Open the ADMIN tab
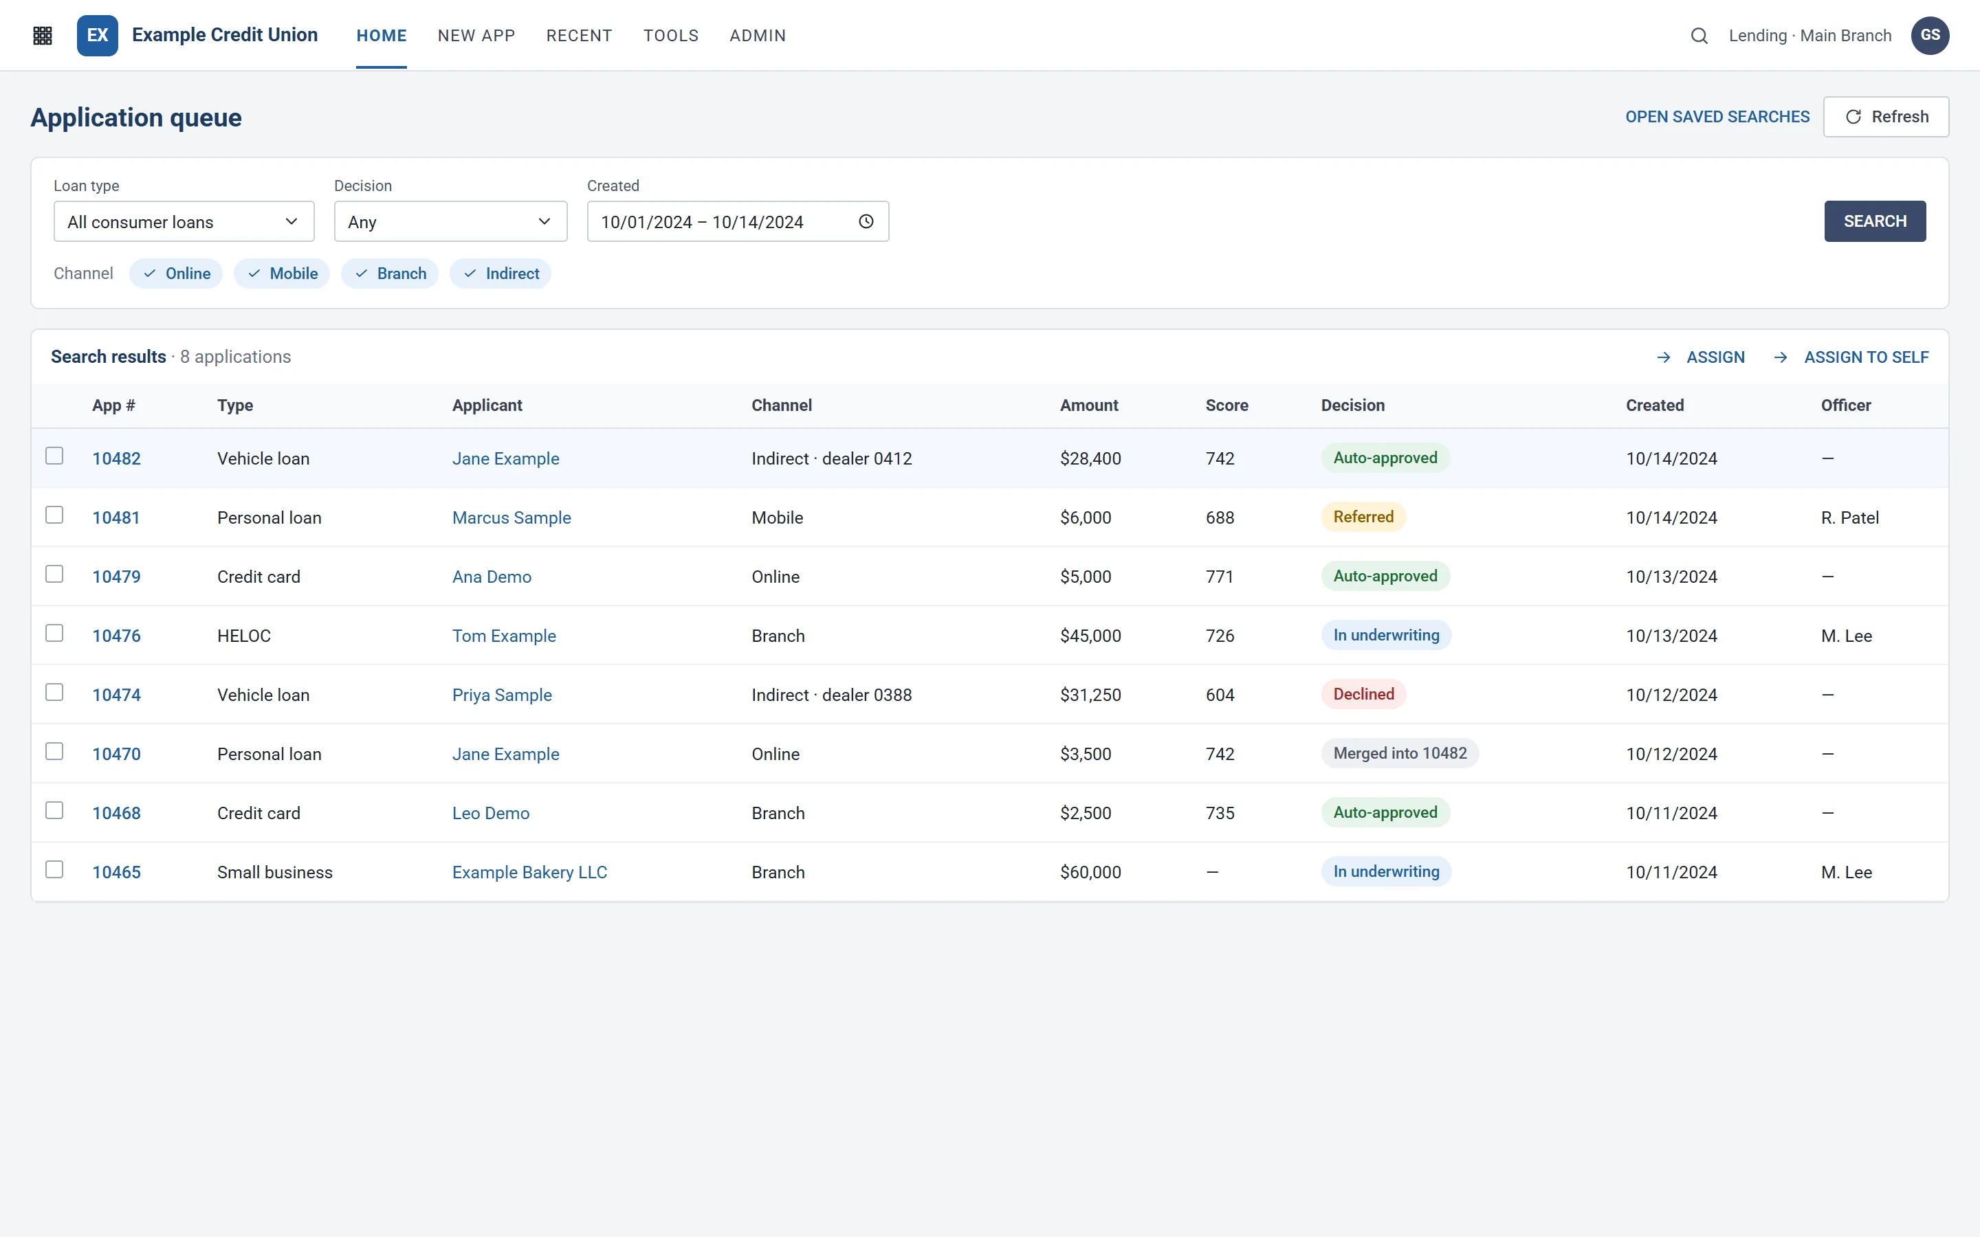1980x1237 pixels. point(758,36)
